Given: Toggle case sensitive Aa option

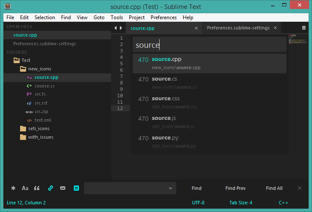Looking at the screenshot, I should pos(25,188).
